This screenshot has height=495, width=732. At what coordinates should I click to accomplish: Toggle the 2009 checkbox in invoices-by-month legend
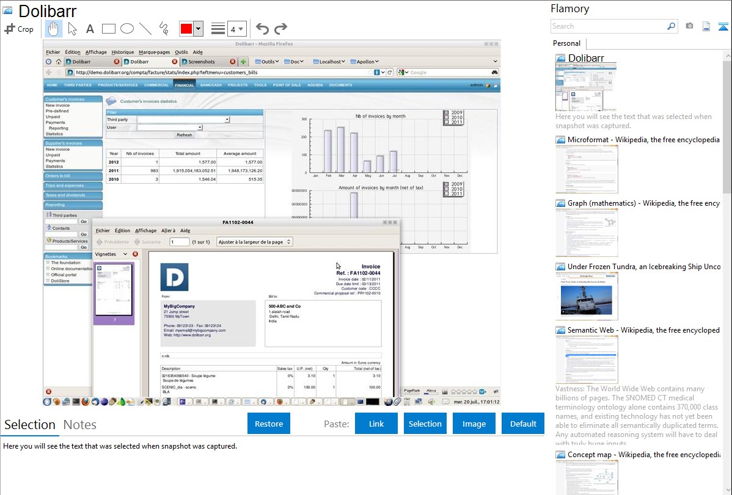pos(447,112)
